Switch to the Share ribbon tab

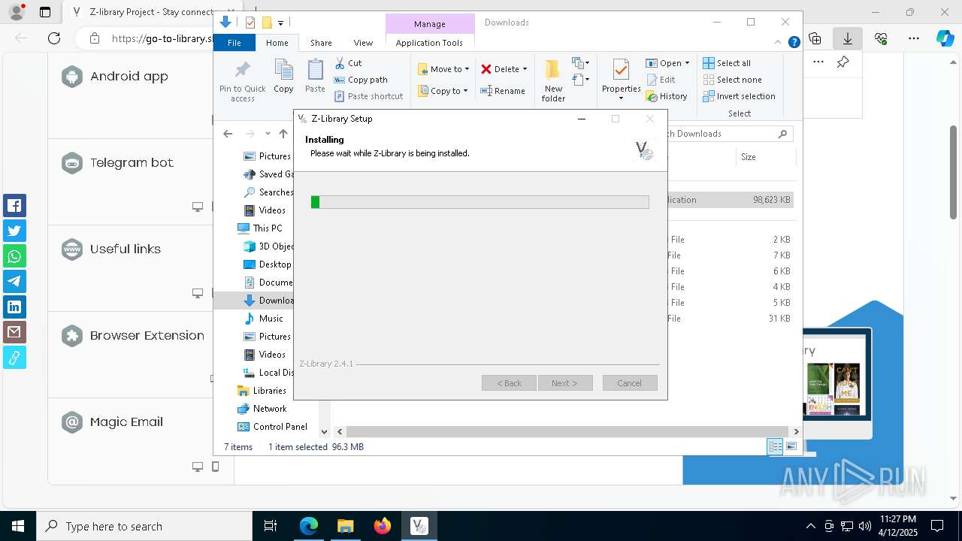tap(321, 43)
